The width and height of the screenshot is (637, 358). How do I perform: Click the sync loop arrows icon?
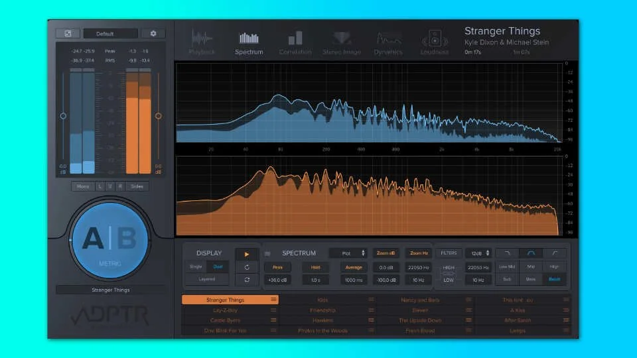247,280
